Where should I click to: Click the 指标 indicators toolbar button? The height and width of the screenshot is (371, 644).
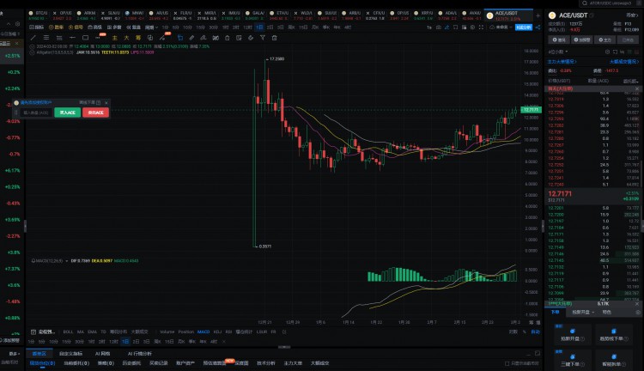37,27
